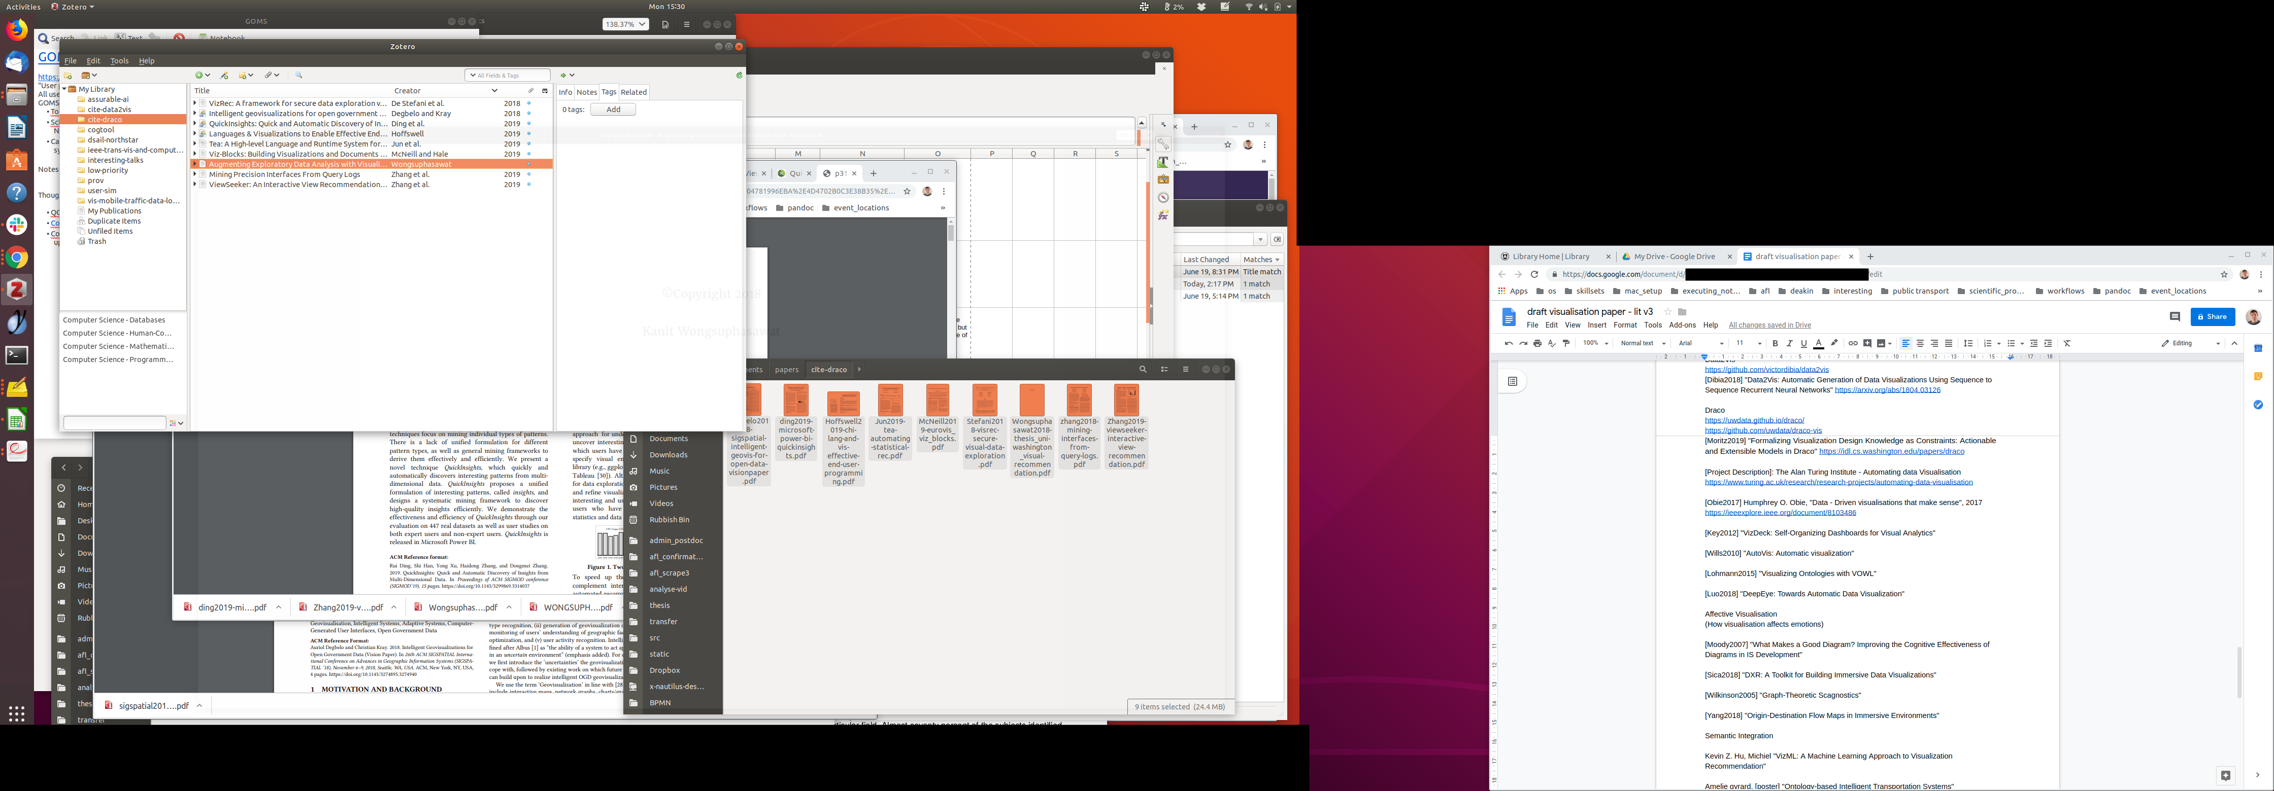Click the text color button in Docs
The image size is (2274, 791).
pos(1819,343)
